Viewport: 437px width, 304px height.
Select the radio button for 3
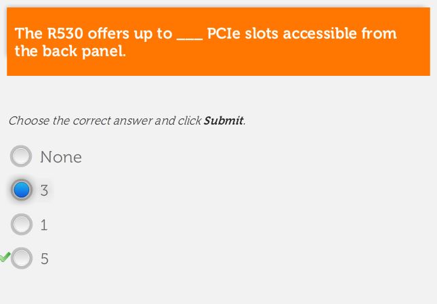[21, 190]
